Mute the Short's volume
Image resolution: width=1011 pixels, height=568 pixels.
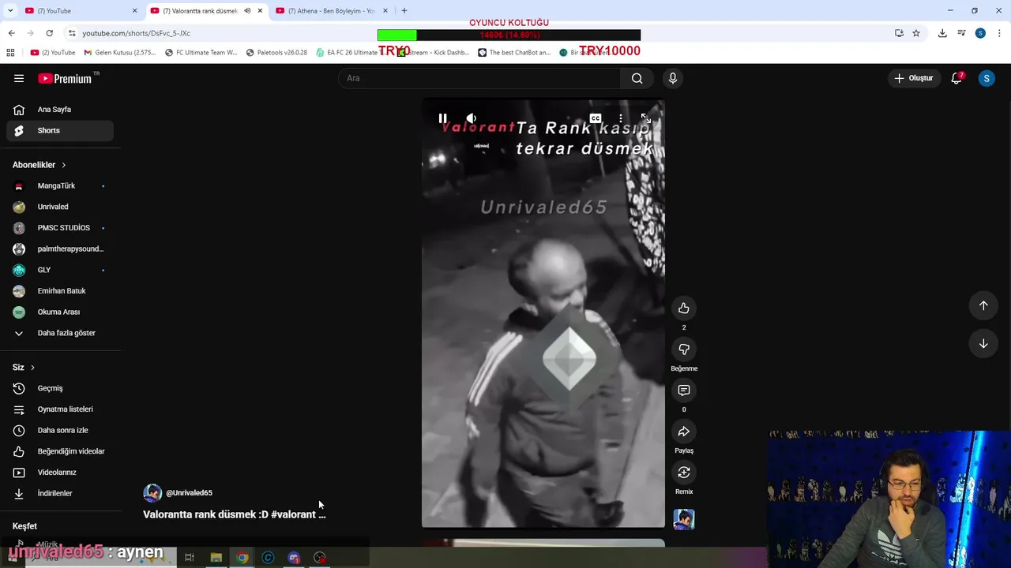[x=472, y=118]
